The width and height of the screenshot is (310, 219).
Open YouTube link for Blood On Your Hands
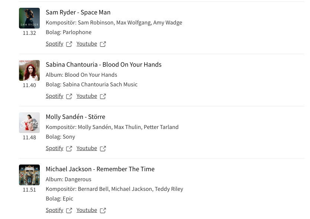tap(87, 96)
